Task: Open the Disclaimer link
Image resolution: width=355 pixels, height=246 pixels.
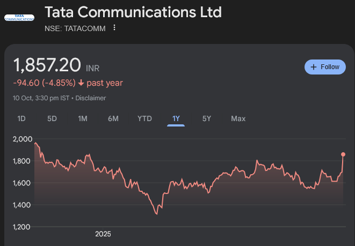Action: (x=91, y=98)
